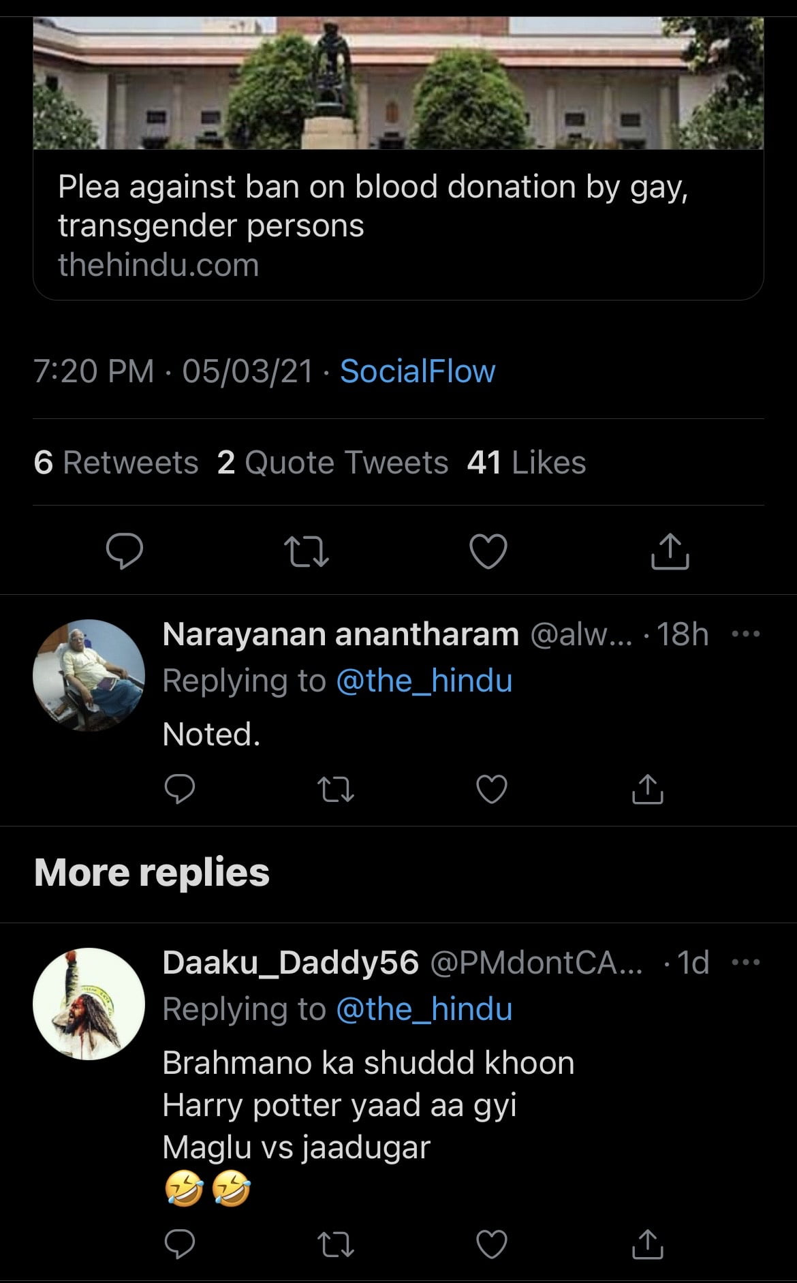Open Narayanan anantharam's profile picture

click(x=89, y=675)
